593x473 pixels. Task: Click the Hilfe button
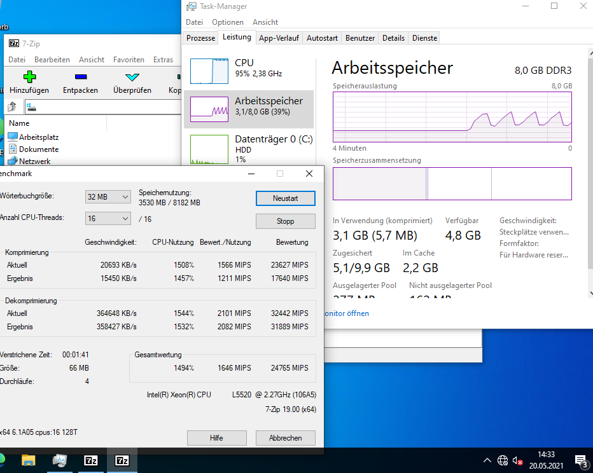pos(217,438)
